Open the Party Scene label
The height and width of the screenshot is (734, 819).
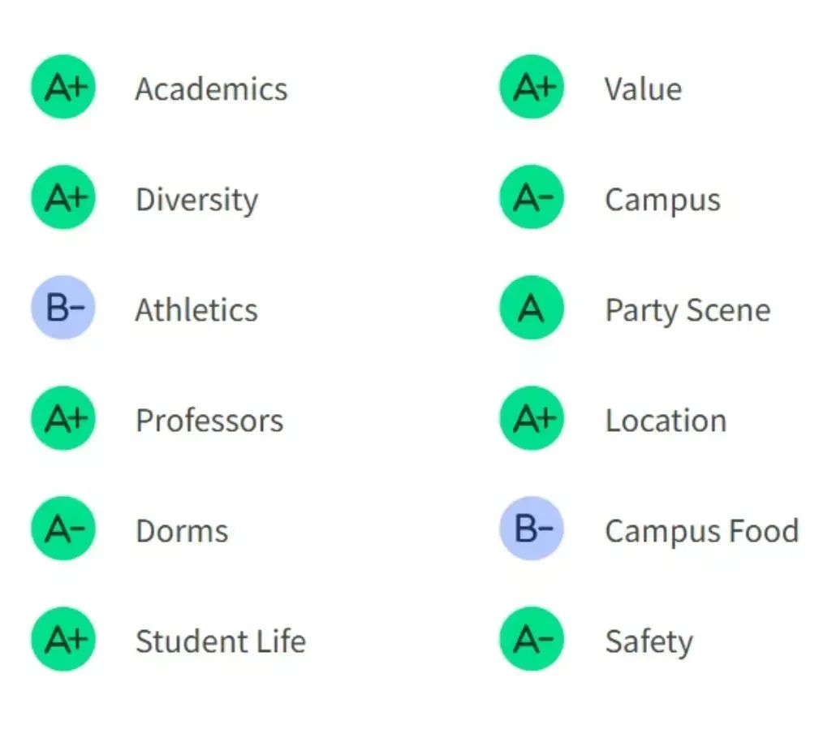(688, 311)
